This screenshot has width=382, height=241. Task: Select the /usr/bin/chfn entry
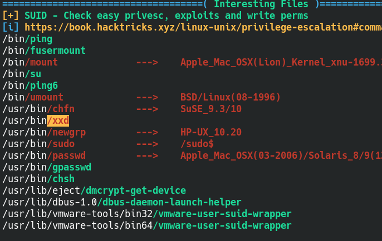(x=39, y=109)
